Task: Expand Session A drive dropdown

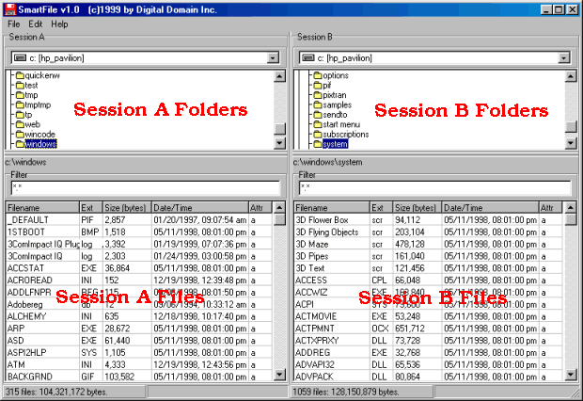Action: [x=273, y=58]
